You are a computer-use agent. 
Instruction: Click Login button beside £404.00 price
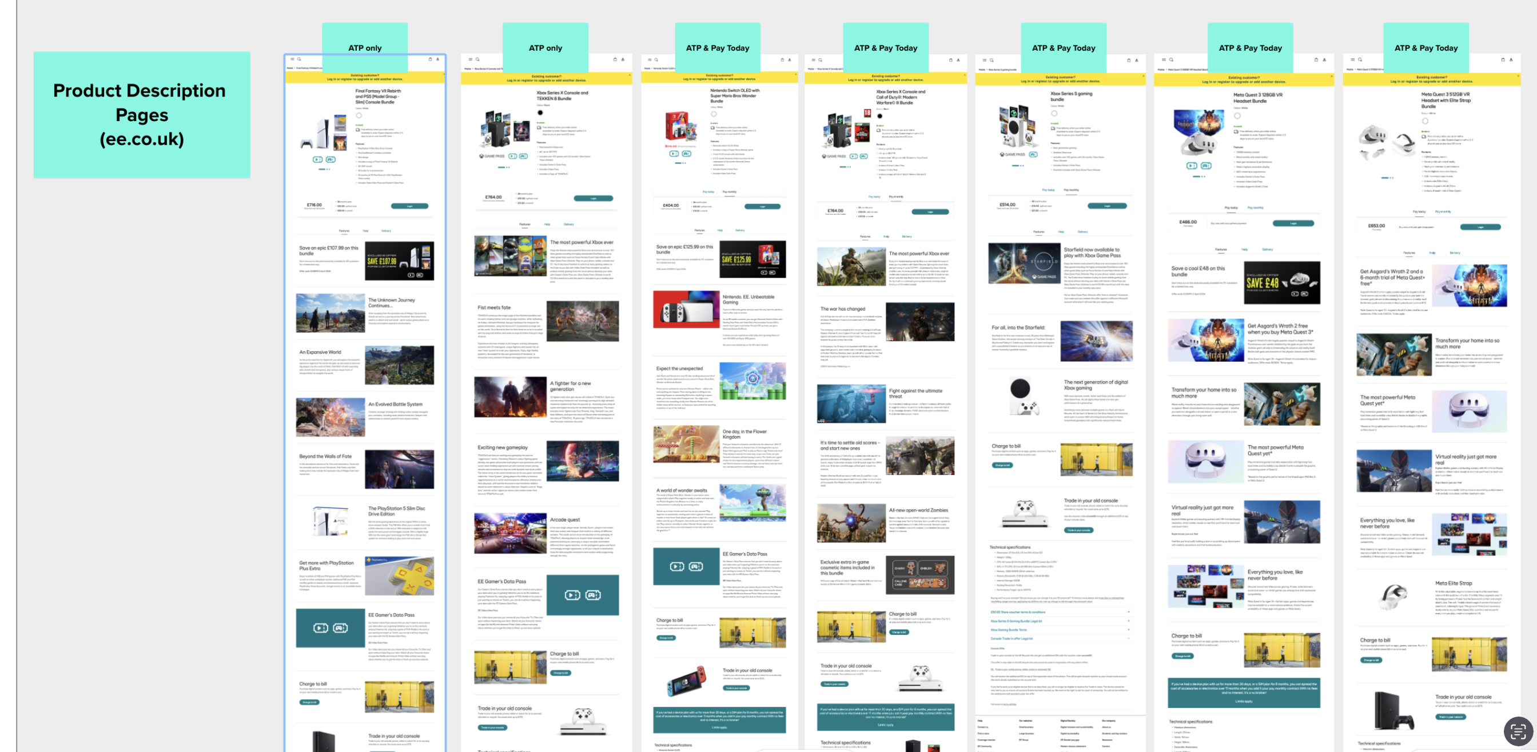pyautogui.click(x=763, y=206)
